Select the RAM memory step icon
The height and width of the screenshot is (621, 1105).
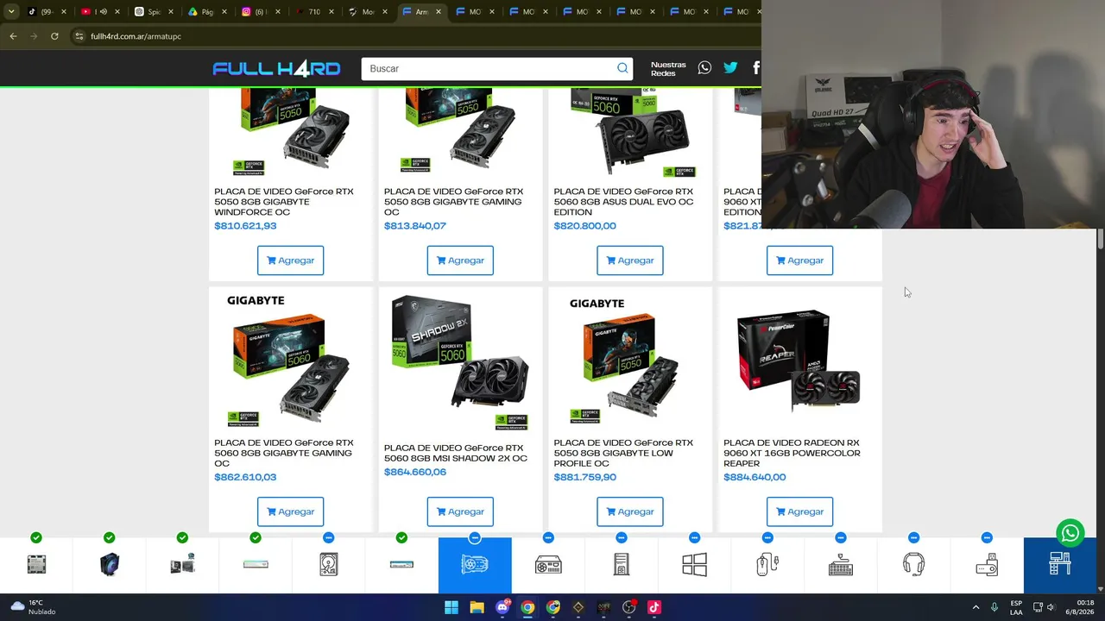coord(256,565)
